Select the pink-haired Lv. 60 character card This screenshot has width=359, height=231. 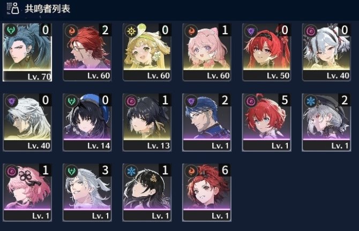pos(207,52)
